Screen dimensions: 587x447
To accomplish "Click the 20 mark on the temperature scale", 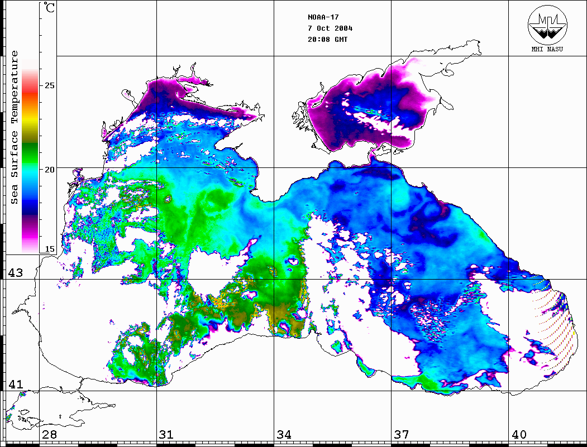I will point(50,169).
